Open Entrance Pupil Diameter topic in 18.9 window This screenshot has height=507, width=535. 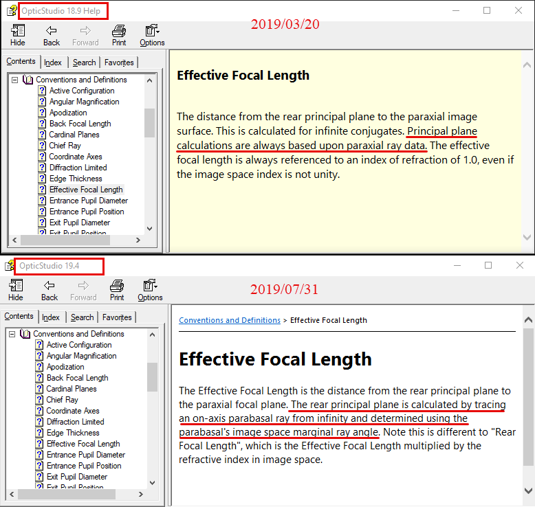89,201
